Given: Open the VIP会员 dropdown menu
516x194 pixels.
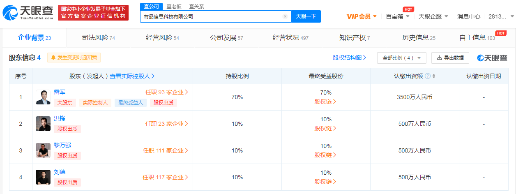Looking at the screenshot, I should coord(362,16).
